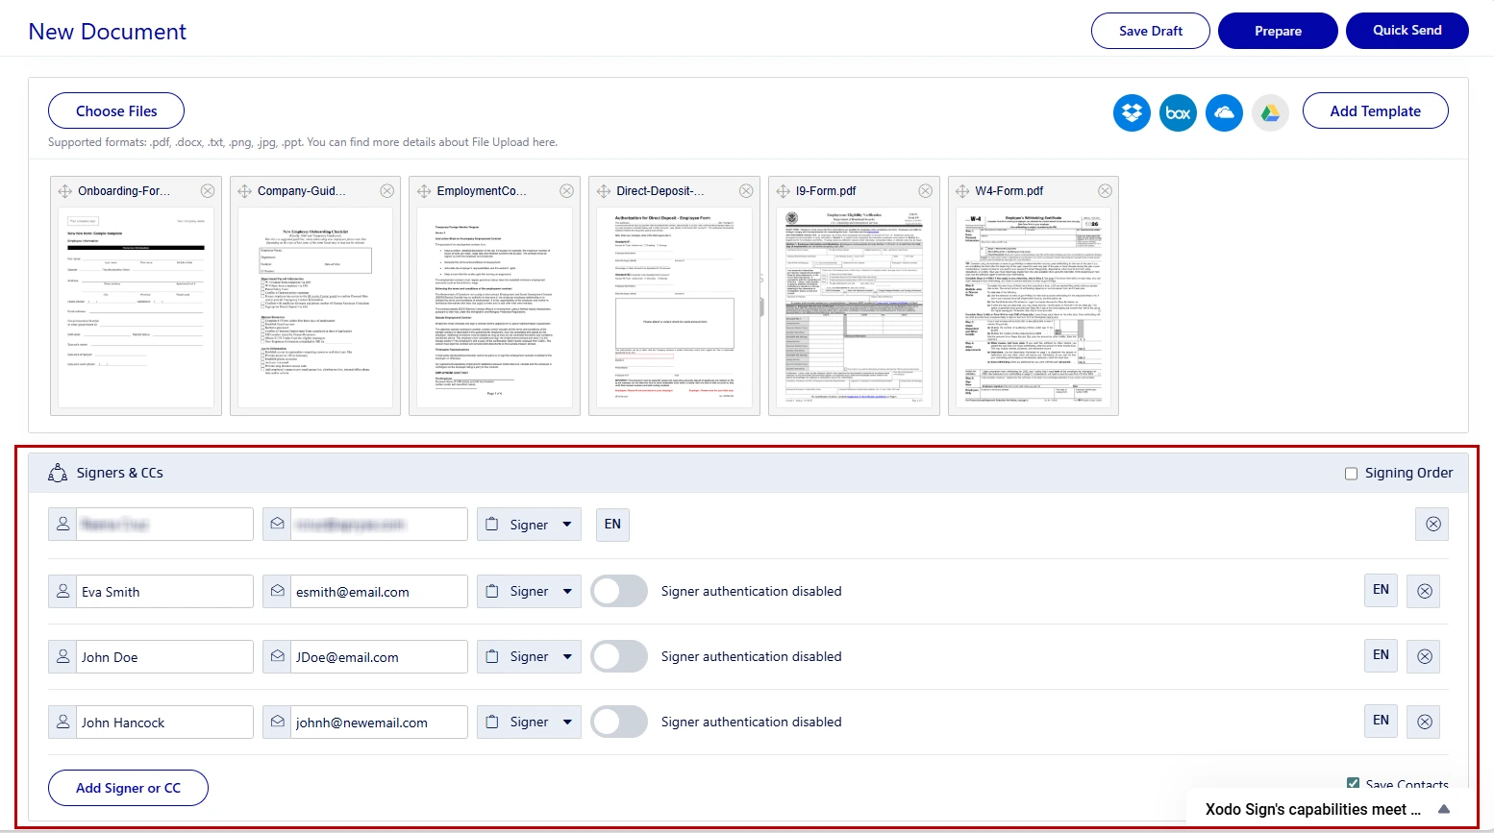Remove signer John Doe from the list

tap(1424, 656)
